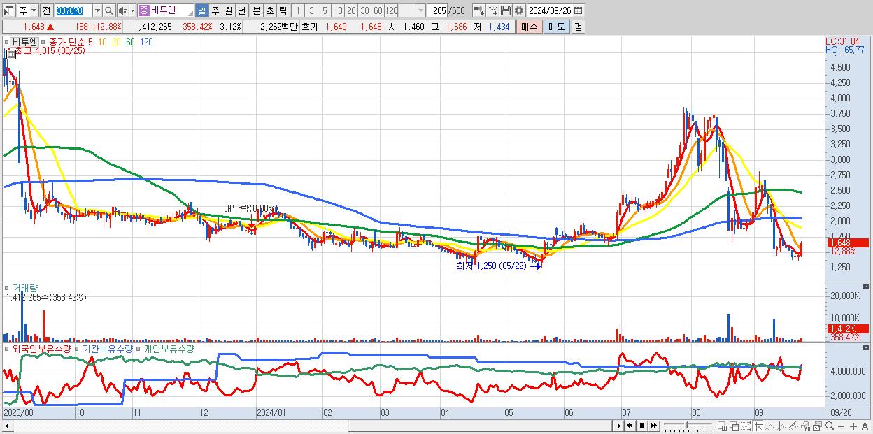The image size is (873, 434).
Task: Click the chart-in-window icon at bottom
Action: pyautogui.click(x=817, y=426)
